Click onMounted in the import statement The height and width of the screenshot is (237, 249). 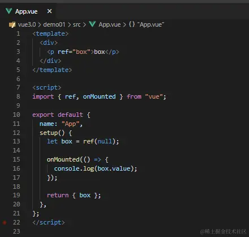(x=100, y=96)
